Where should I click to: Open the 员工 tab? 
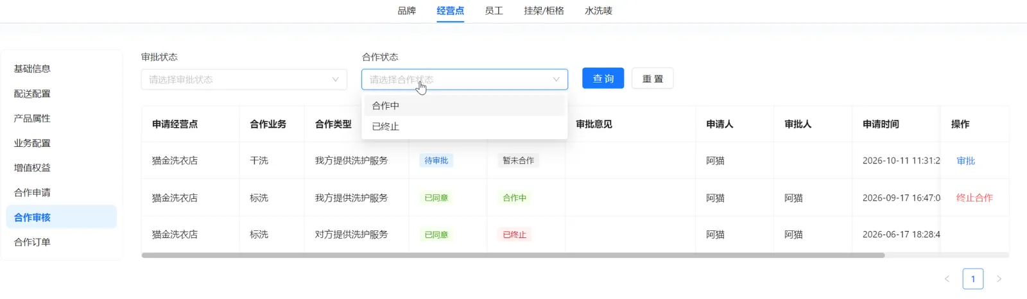pyautogui.click(x=494, y=11)
